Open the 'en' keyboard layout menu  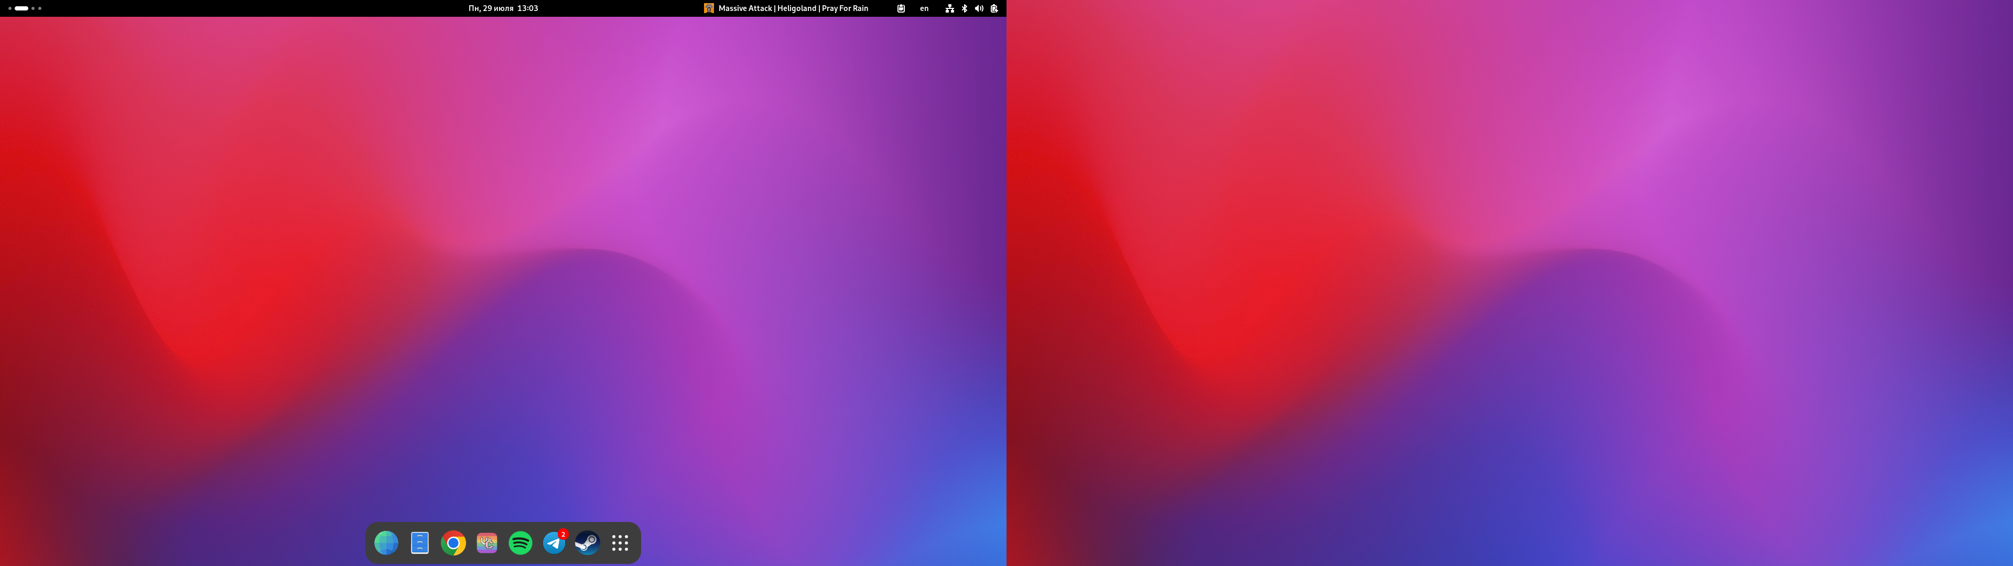coord(924,8)
